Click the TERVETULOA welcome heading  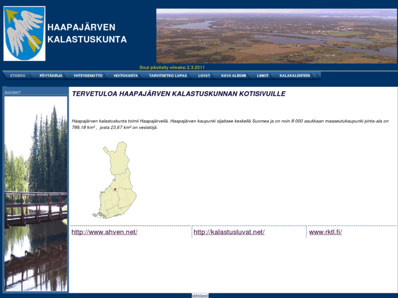(x=178, y=94)
